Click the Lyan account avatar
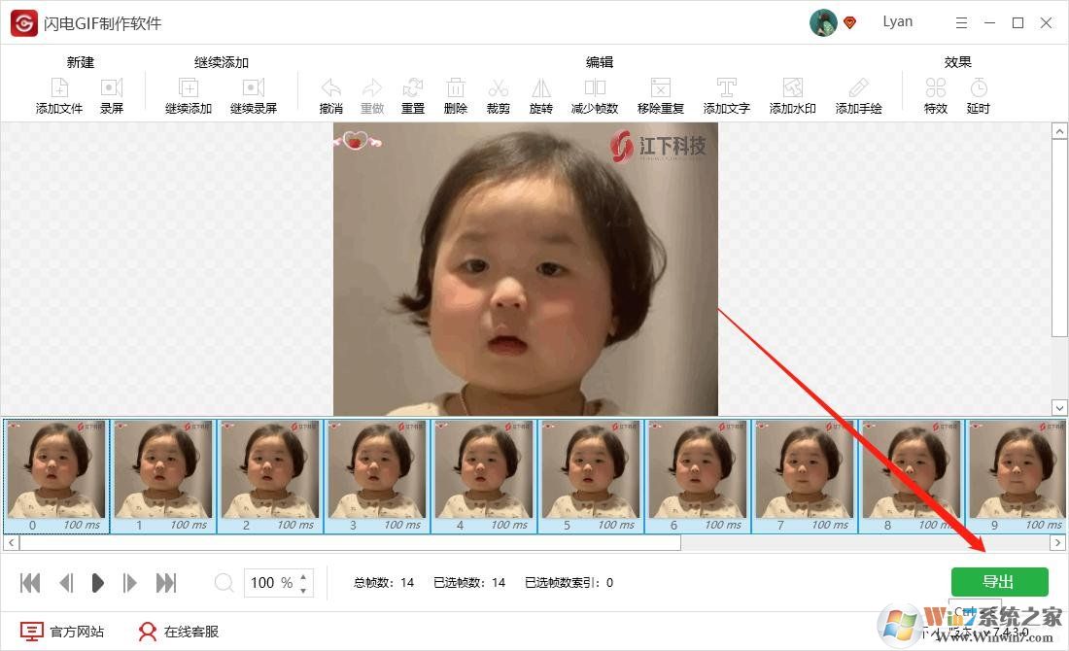Image resolution: width=1069 pixels, height=651 pixels. [x=824, y=21]
